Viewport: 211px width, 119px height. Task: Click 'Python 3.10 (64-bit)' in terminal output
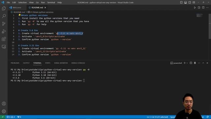pos(45,75)
